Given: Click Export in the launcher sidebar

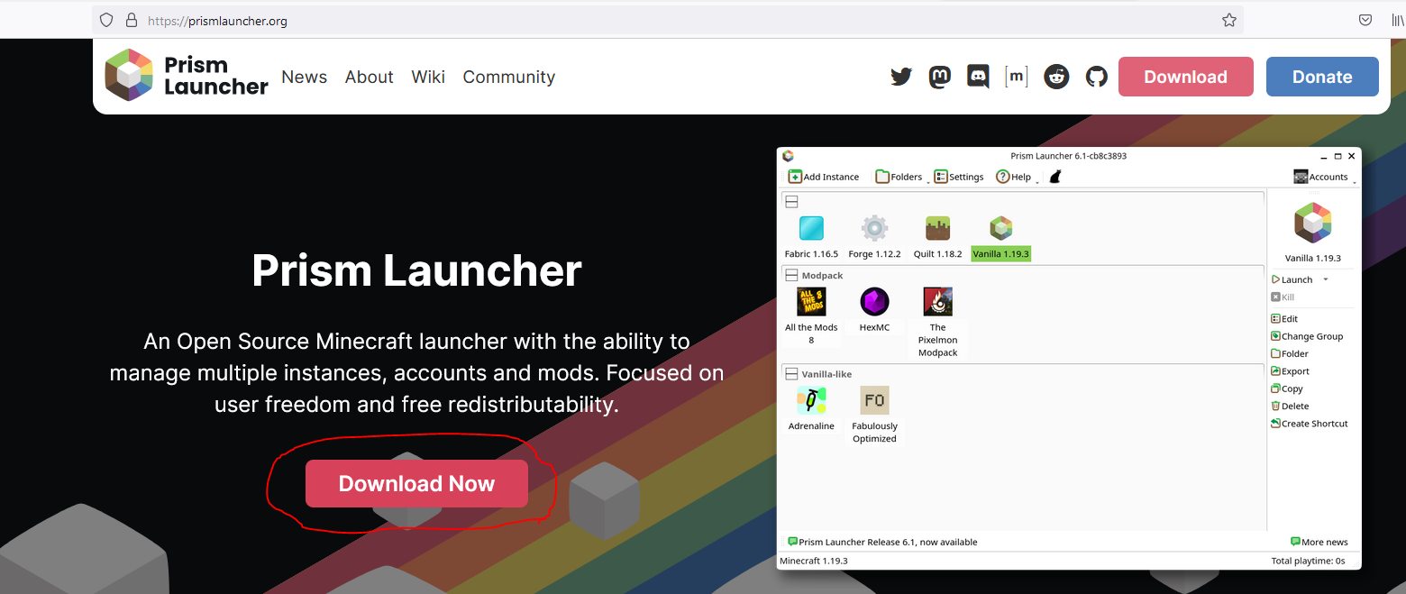Looking at the screenshot, I should 1290,371.
